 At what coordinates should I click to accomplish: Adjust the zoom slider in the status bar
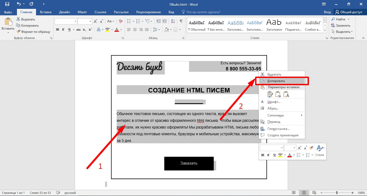pos(337,193)
